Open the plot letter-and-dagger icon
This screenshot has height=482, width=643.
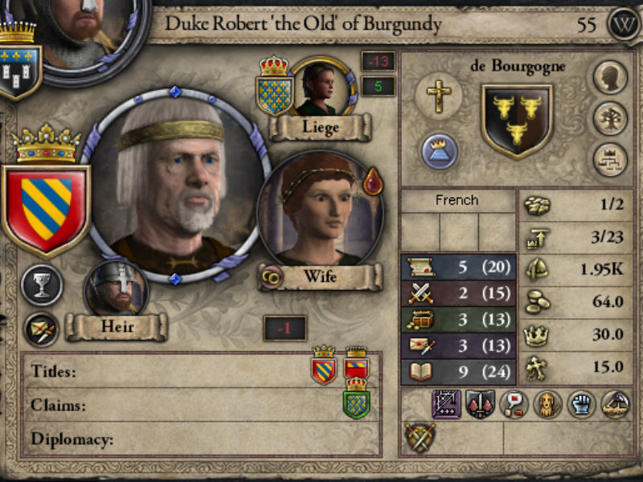point(42,329)
